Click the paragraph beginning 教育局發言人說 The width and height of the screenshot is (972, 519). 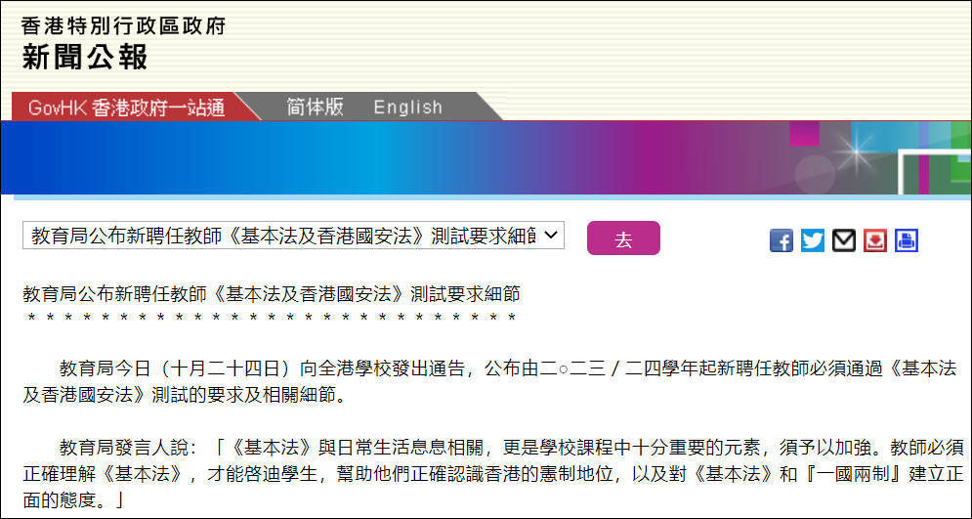coord(488,473)
